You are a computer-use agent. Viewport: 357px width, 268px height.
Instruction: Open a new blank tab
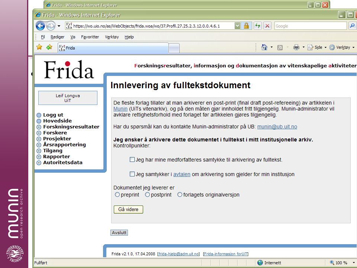point(174,48)
